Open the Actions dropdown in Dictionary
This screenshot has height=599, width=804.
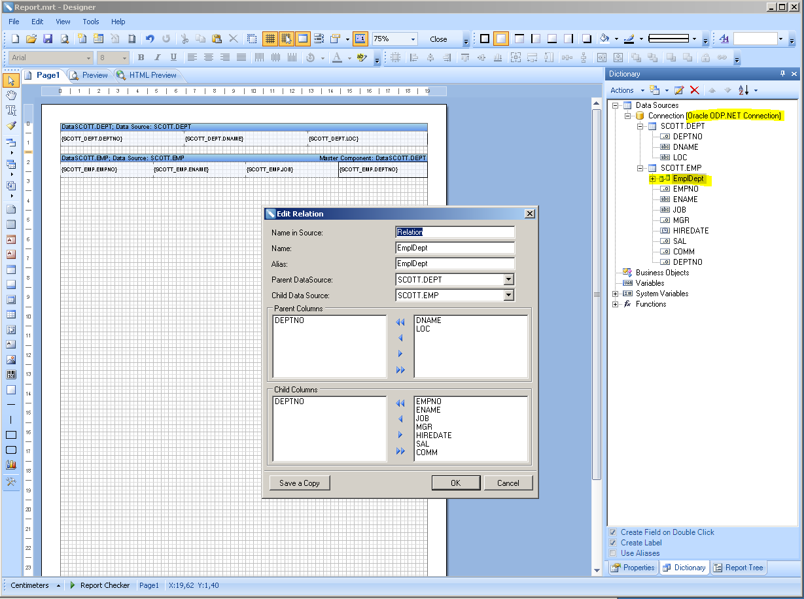(627, 90)
